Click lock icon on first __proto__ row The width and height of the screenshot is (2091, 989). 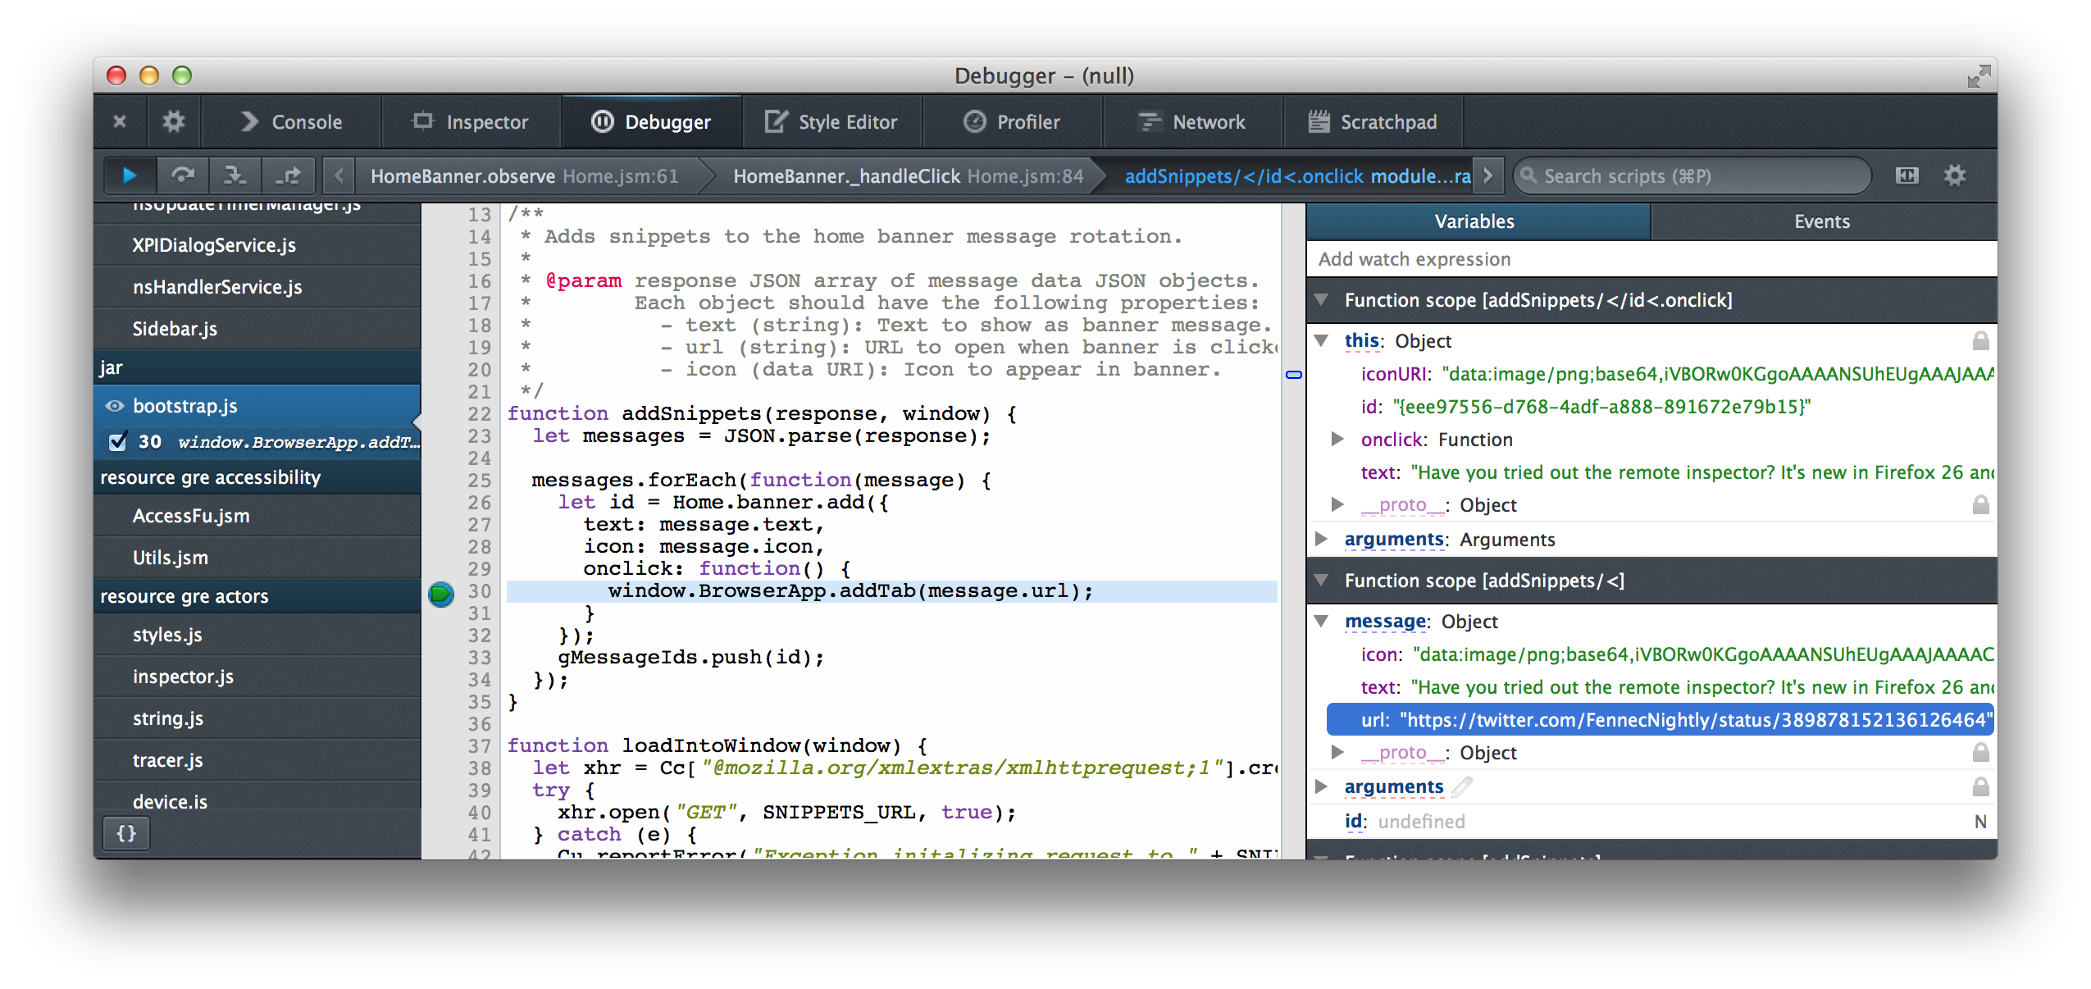click(x=1981, y=504)
